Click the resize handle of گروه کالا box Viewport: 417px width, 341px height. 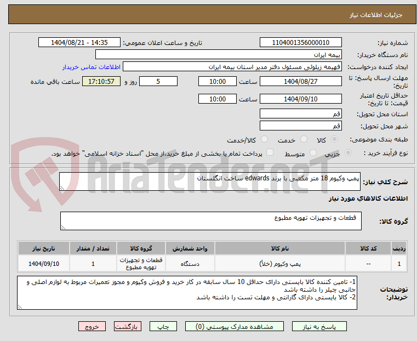tap(63, 228)
